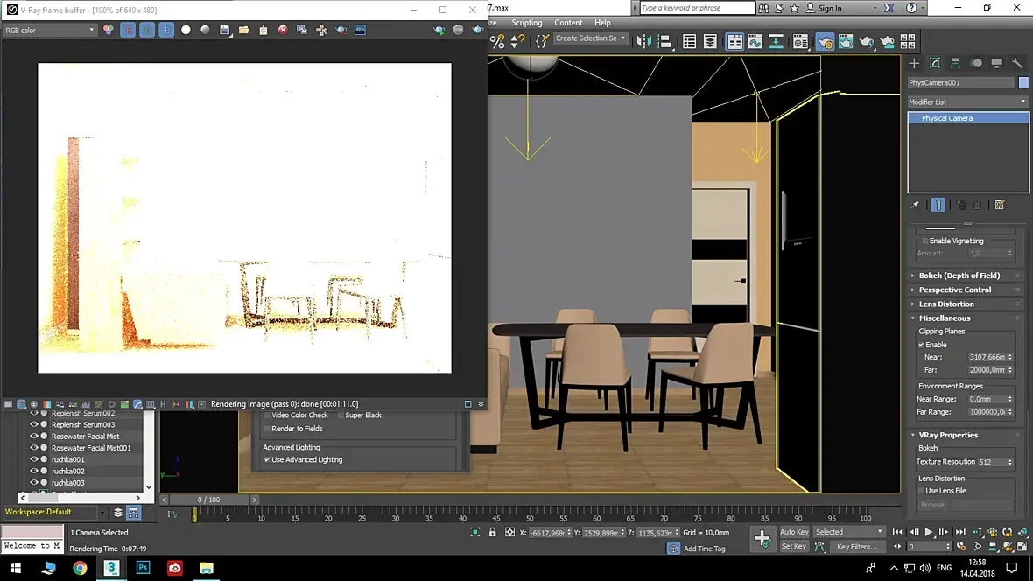1033x581 pixels.
Task: Click the Mirror tool icon
Action: coord(644,42)
